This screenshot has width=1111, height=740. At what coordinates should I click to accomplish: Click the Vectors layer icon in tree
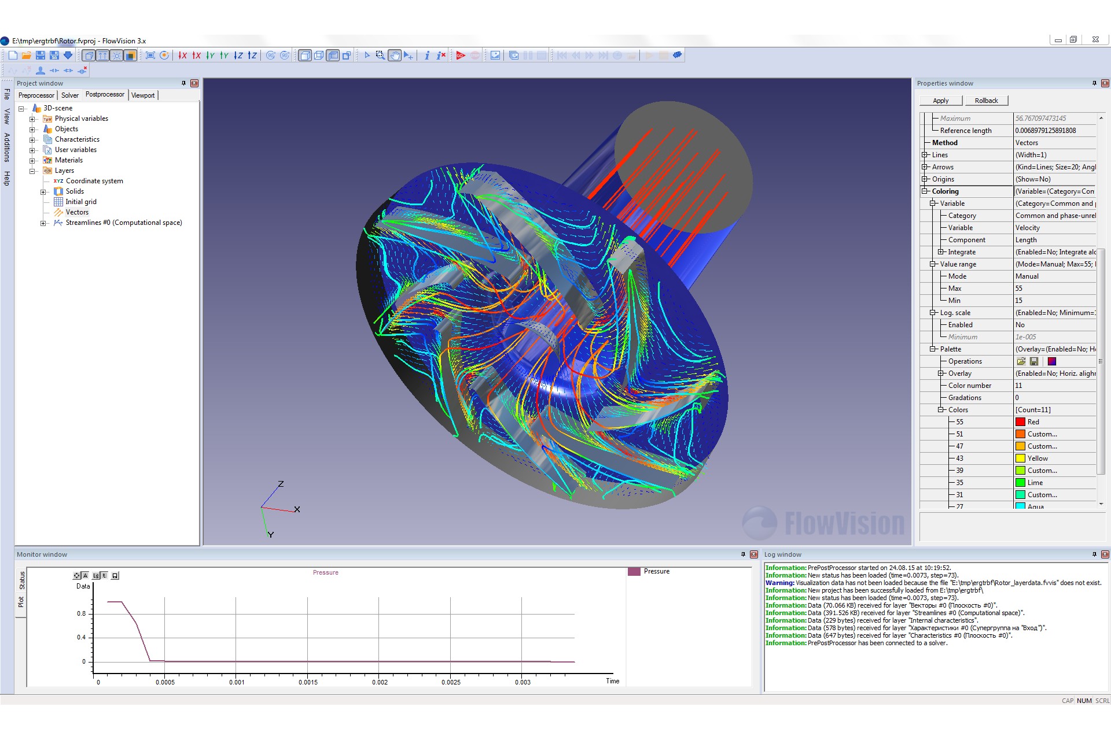click(x=58, y=212)
